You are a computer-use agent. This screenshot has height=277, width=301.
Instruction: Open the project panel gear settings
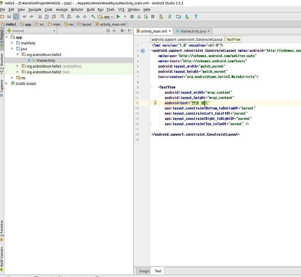point(122,30)
